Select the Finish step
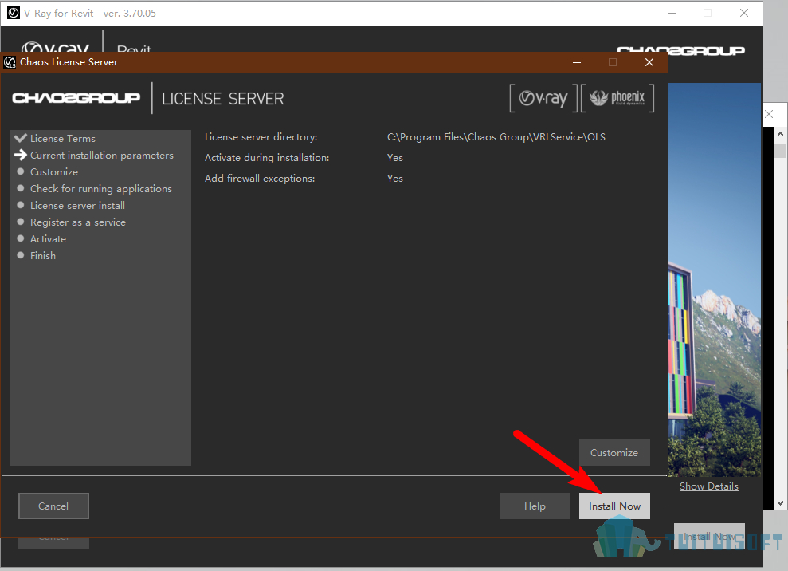Image resolution: width=788 pixels, height=571 pixels. click(x=43, y=255)
